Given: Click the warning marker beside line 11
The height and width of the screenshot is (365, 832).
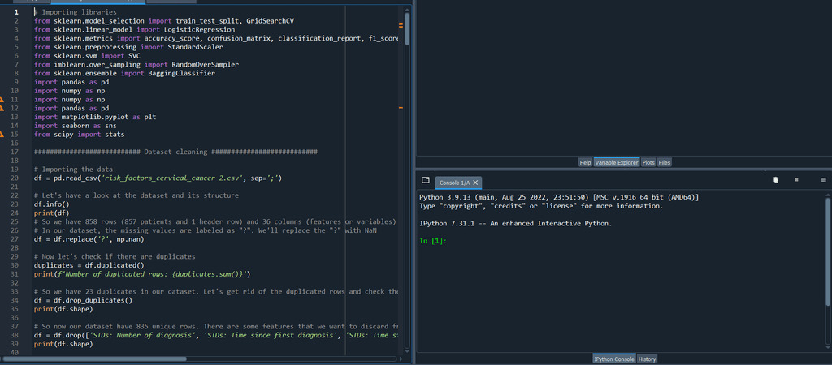Looking at the screenshot, I should 2,99.
